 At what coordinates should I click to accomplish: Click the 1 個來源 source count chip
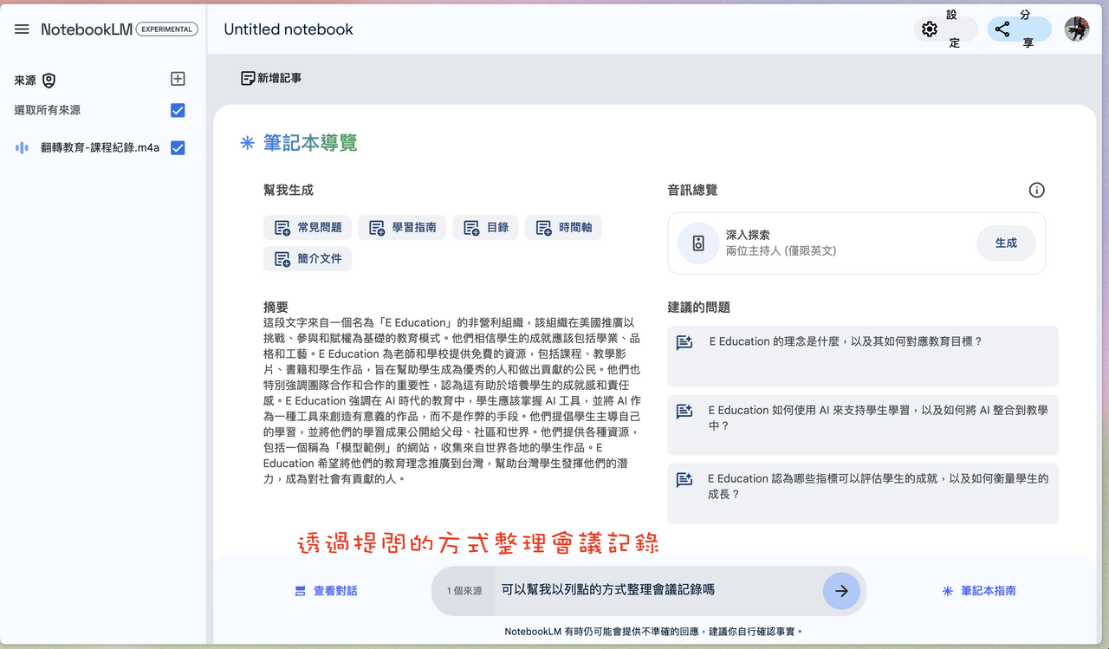tap(464, 591)
